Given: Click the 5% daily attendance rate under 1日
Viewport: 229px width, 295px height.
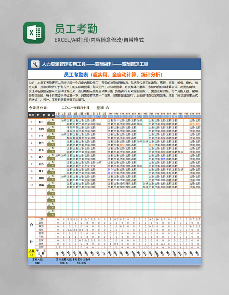Looking at the screenshot, I should pyautogui.click(x=57, y=253).
